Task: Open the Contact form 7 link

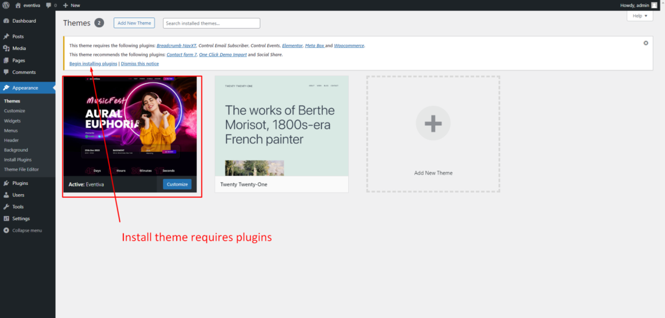Action: [x=182, y=55]
